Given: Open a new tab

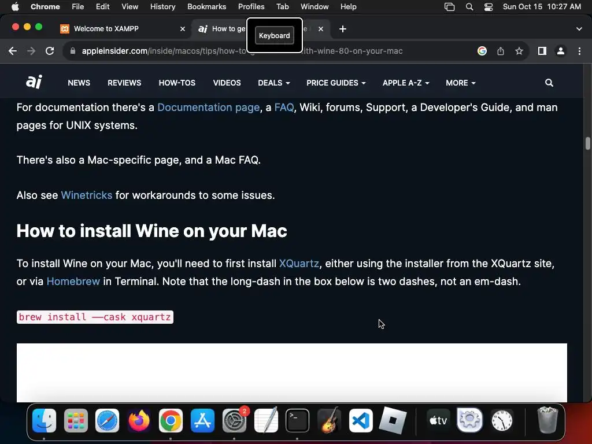Looking at the screenshot, I should click(x=343, y=29).
